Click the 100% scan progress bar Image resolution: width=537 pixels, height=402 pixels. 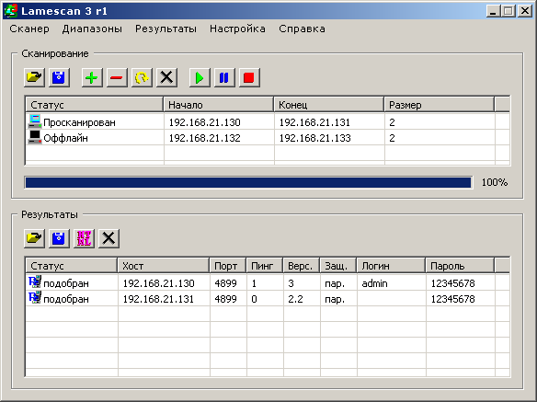pos(248,182)
